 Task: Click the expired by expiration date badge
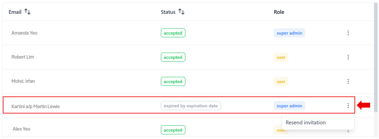191,106
